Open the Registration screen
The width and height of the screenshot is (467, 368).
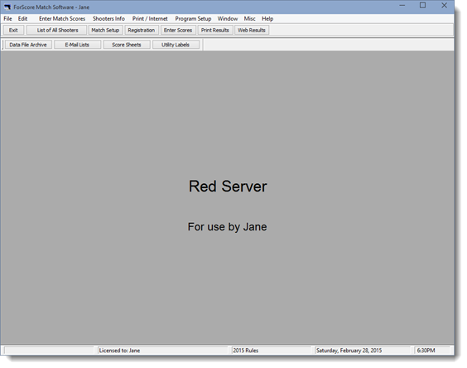[142, 30]
